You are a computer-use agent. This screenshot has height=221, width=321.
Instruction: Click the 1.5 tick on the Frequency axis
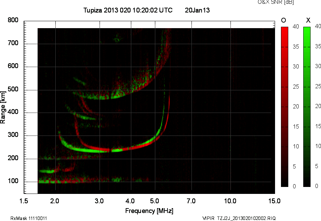pyautogui.click(x=24, y=201)
